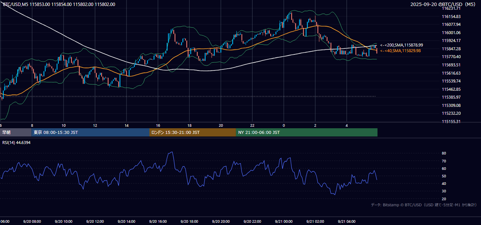This screenshot has height=225, width=481.
Task: Click RSI axis level 50
Action: pos(444,176)
